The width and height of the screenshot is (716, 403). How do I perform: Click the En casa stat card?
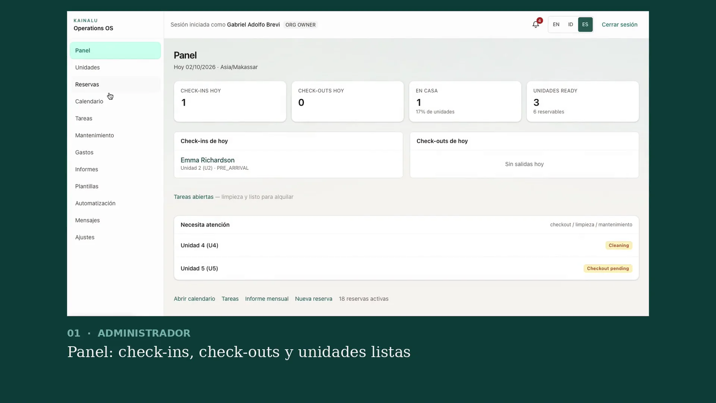coord(465,101)
